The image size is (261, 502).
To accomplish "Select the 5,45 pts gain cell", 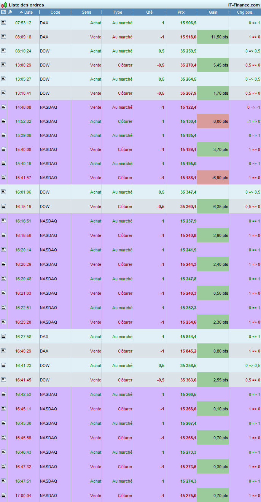I will pos(213,65).
